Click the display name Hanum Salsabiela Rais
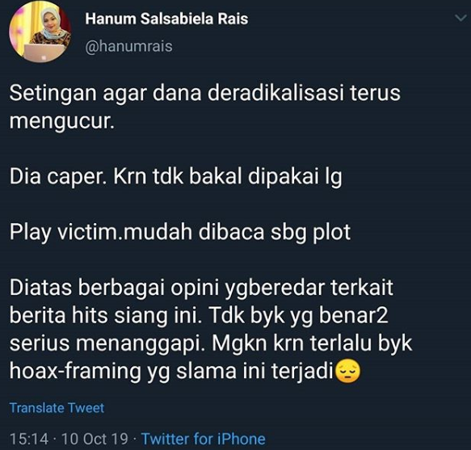Screen dimensions: 471x450 click(x=166, y=19)
